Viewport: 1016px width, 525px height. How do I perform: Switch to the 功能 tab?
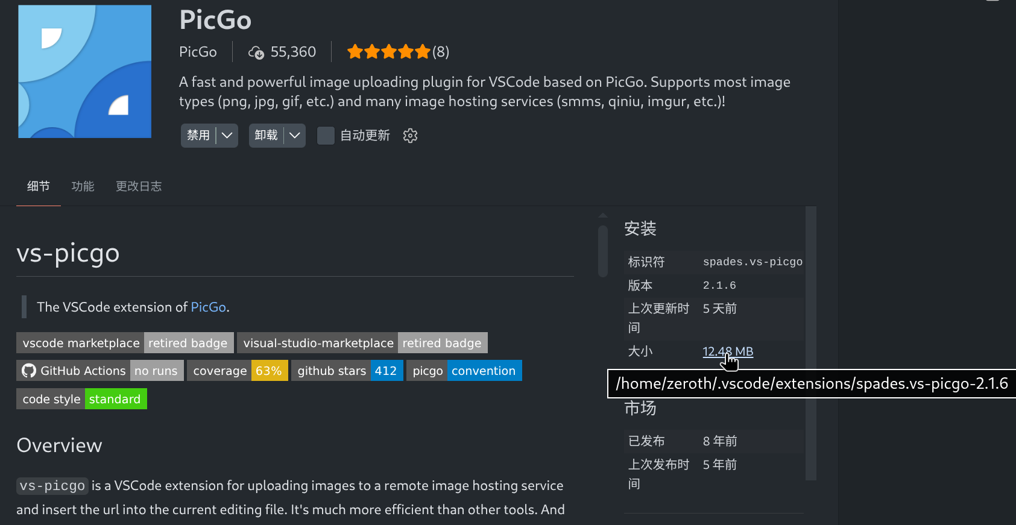83,186
